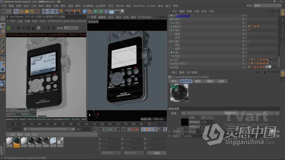This screenshot has width=285, height=160.
Task: Click the timeline preview range slider bar
Action: 49,129
